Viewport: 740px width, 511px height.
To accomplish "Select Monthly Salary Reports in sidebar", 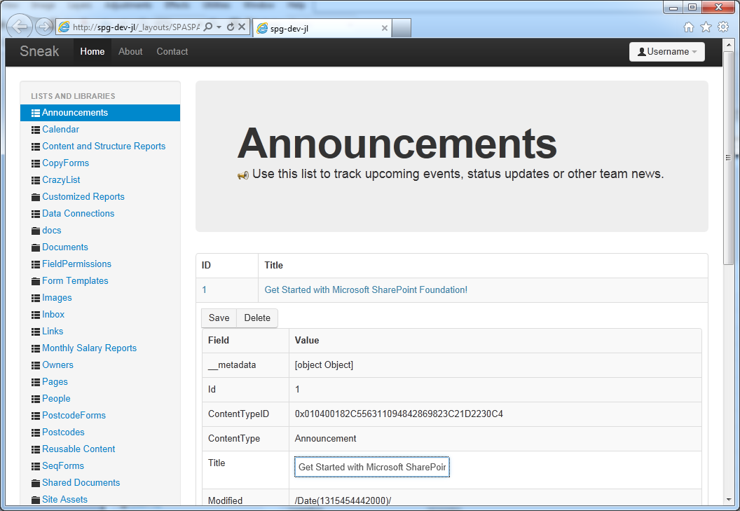I will pyautogui.click(x=89, y=348).
